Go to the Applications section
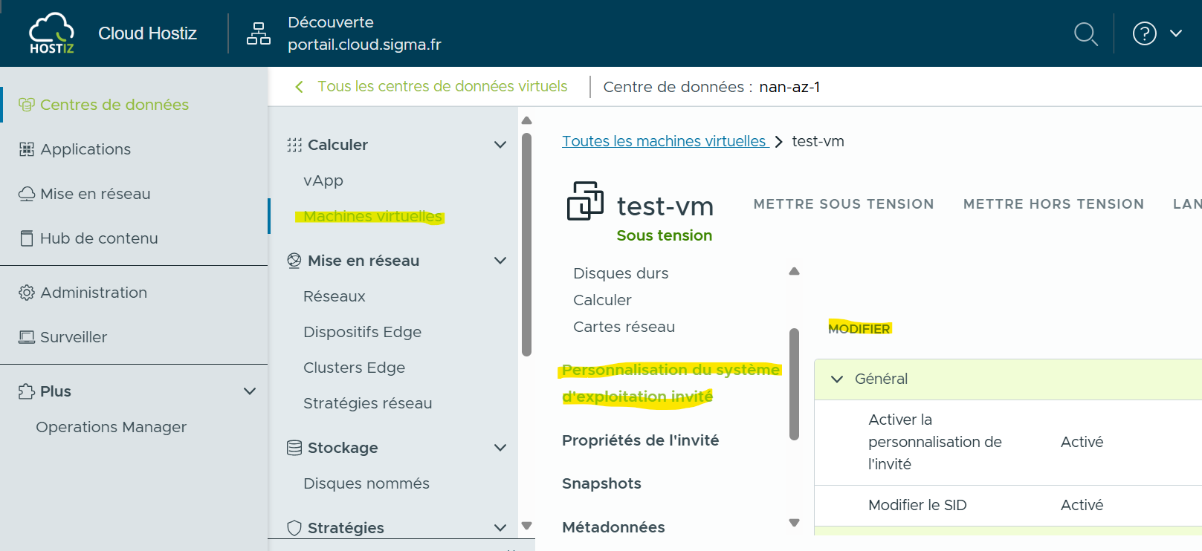 click(85, 149)
